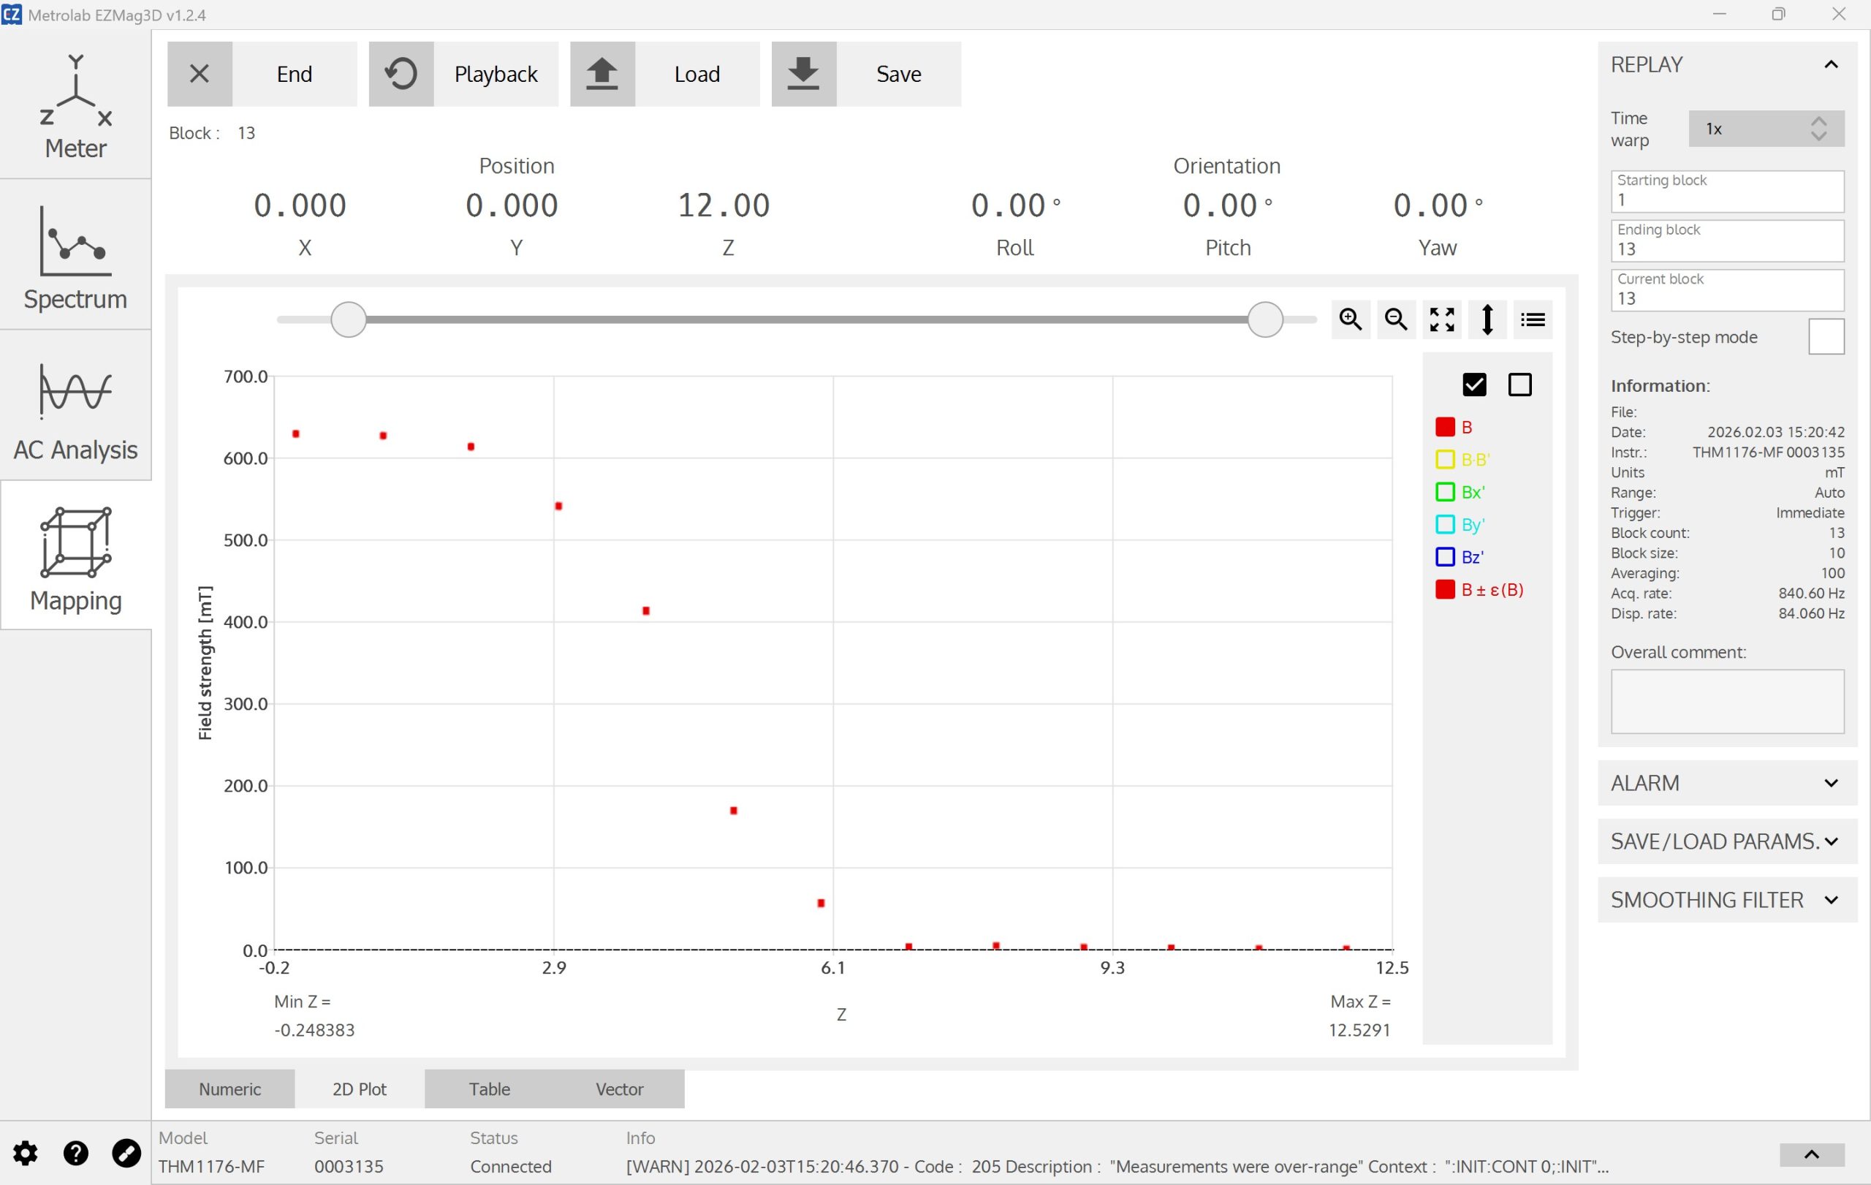Toggle the Bx' trace checkbox
This screenshot has width=1871, height=1185.
1444,492
